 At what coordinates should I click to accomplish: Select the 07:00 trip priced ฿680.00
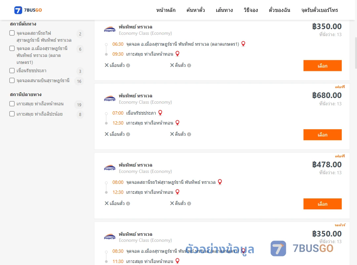[322, 135]
